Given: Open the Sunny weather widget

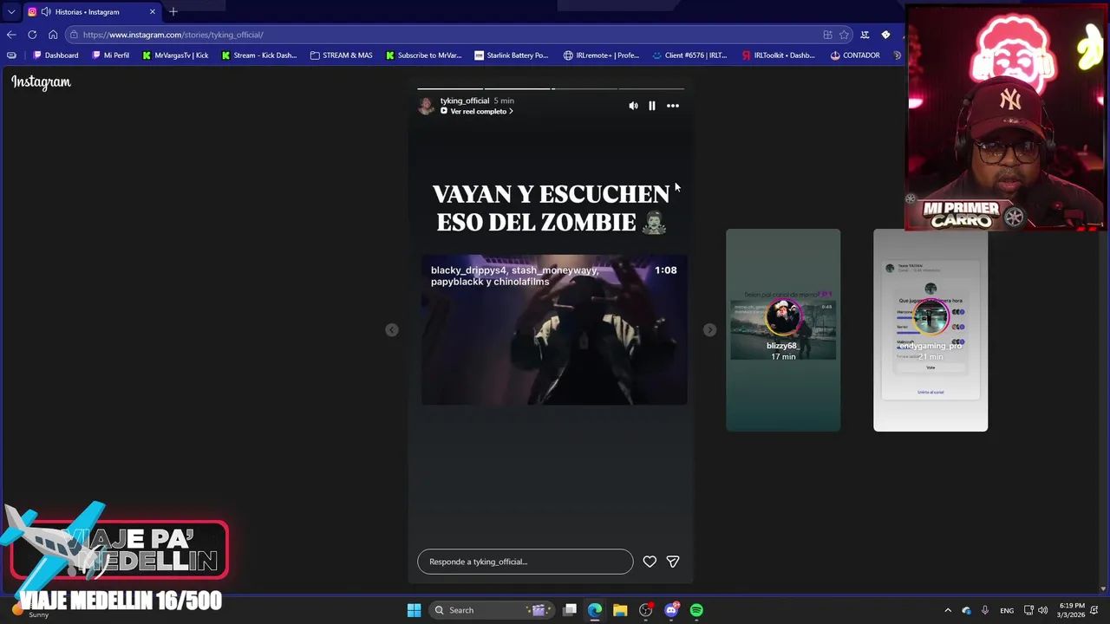Looking at the screenshot, I should pos(29,611).
